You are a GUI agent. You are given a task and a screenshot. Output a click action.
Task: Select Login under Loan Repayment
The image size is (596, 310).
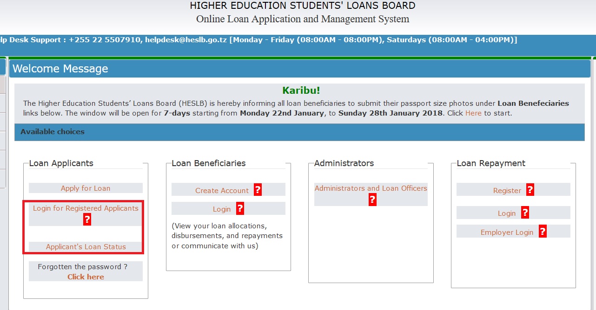pos(506,213)
